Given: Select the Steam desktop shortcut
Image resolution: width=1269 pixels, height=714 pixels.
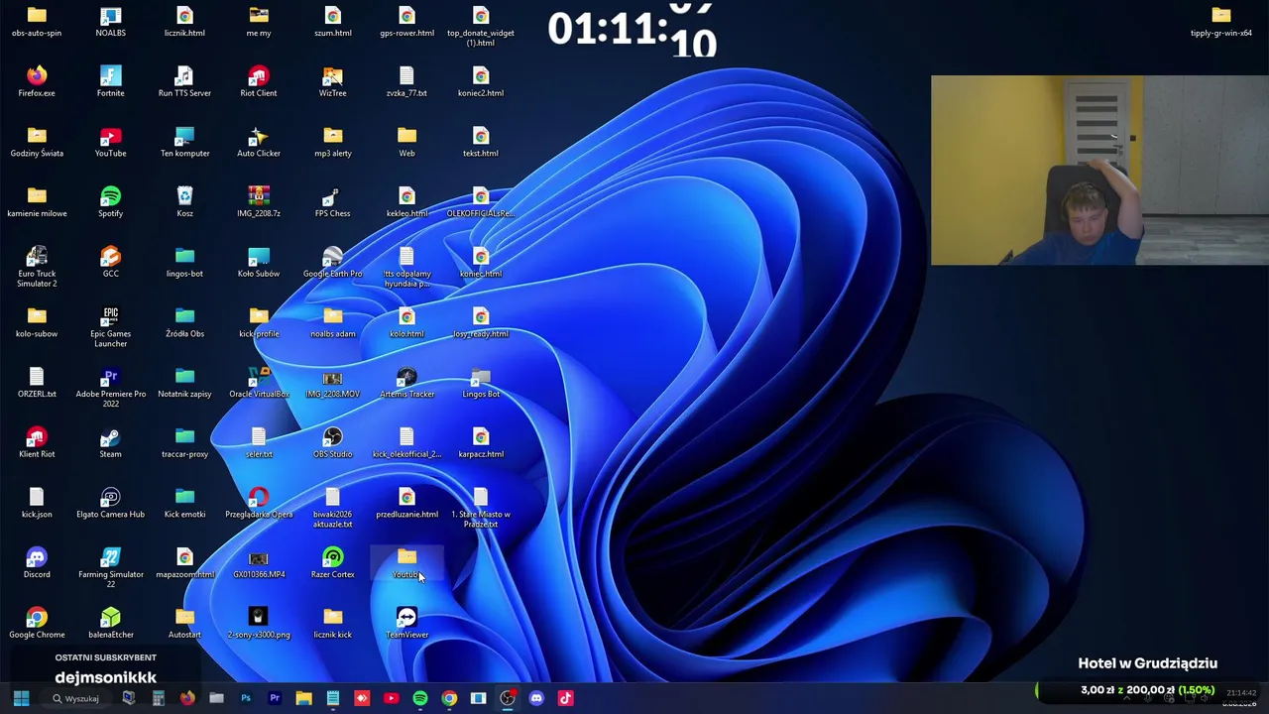Looking at the screenshot, I should tap(110, 442).
